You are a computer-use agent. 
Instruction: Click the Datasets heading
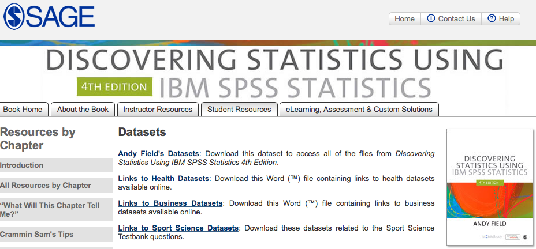(142, 133)
